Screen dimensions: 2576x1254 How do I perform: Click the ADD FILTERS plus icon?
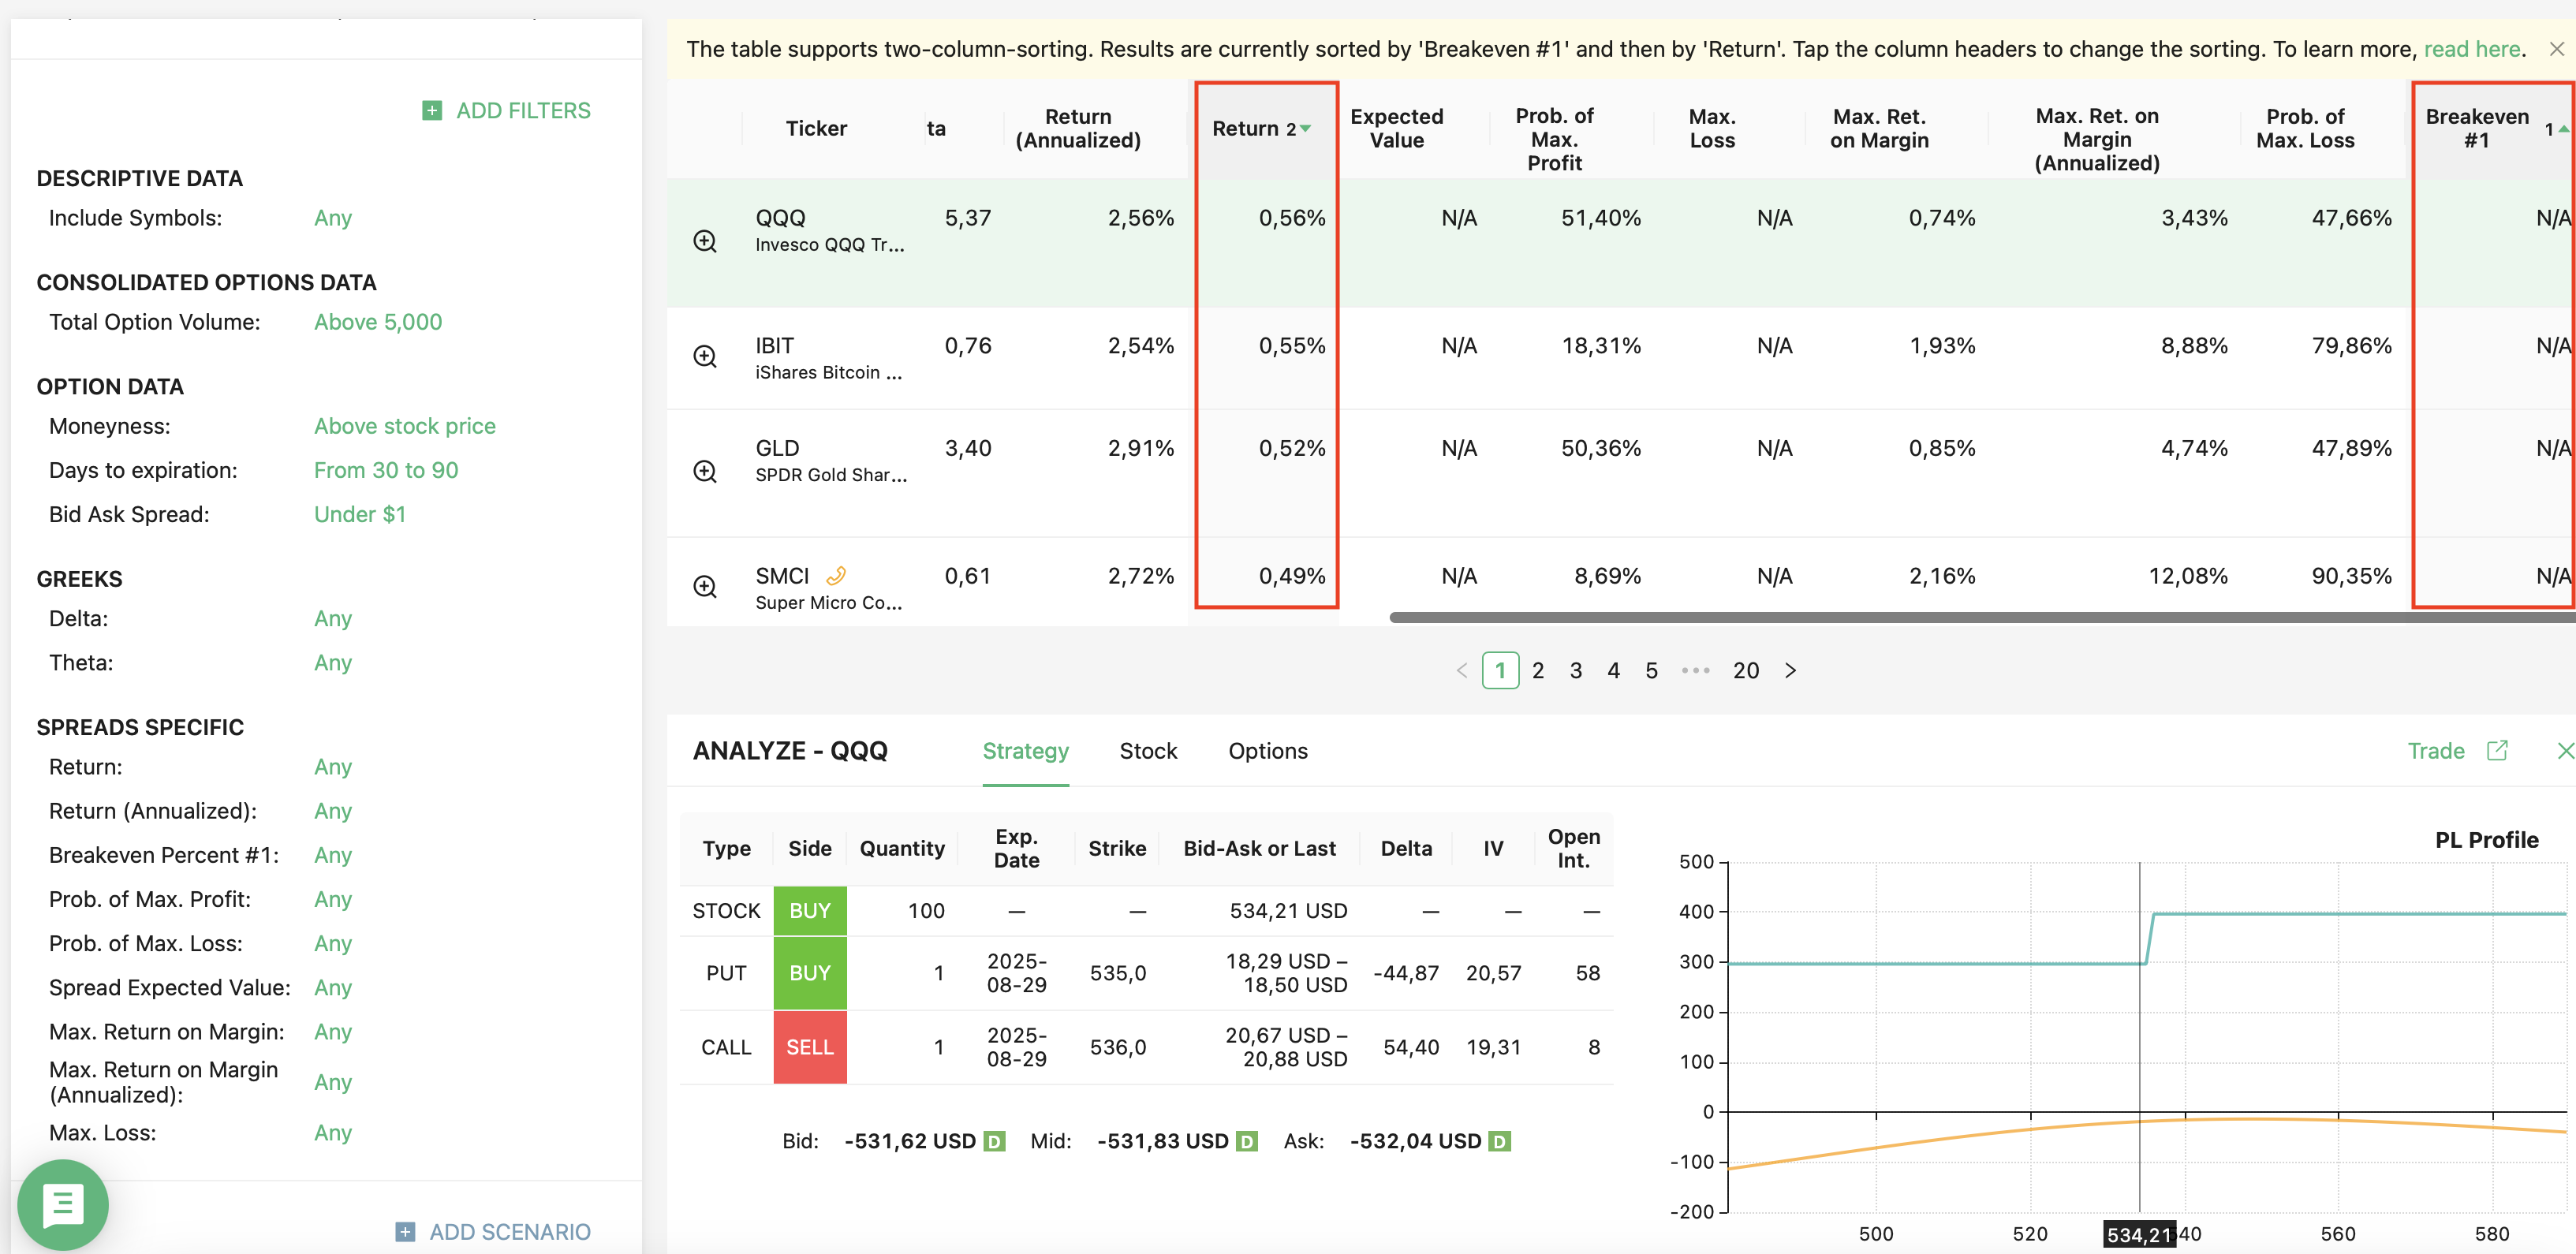[432, 111]
